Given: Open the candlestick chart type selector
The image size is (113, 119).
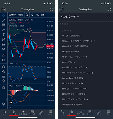Looking at the screenshot, I should pos(27,15).
